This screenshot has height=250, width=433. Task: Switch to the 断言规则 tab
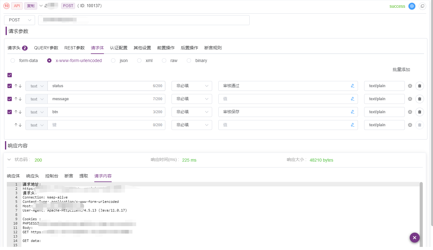click(x=213, y=48)
